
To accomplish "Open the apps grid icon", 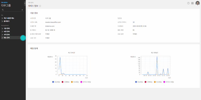I will point(192,3).
